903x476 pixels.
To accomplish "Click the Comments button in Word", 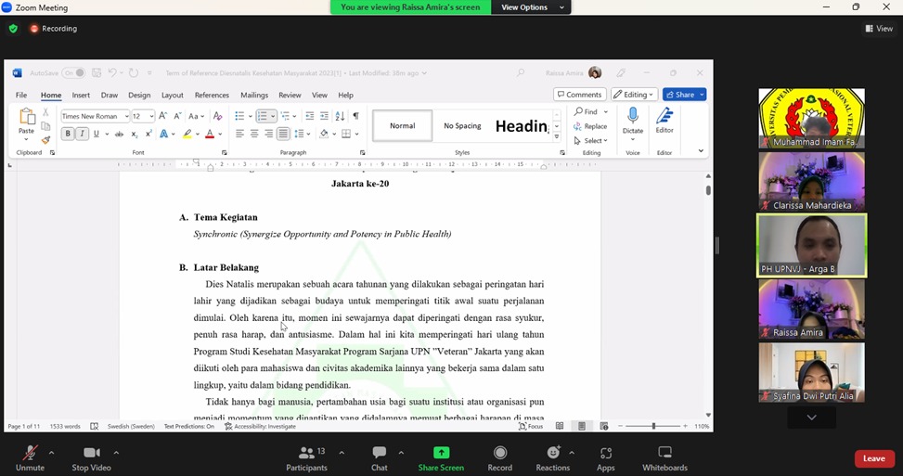I will (x=579, y=95).
